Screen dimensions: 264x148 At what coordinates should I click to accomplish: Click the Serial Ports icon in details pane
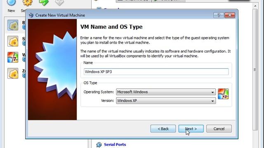click(99, 144)
